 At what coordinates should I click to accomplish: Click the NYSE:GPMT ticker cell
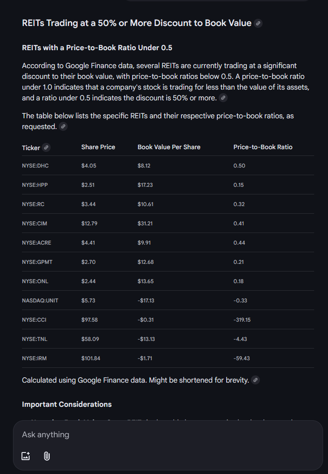[x=37, y=262]
